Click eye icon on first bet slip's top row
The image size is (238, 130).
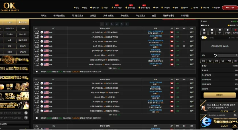pyautogui.click(x=172, y=32)
